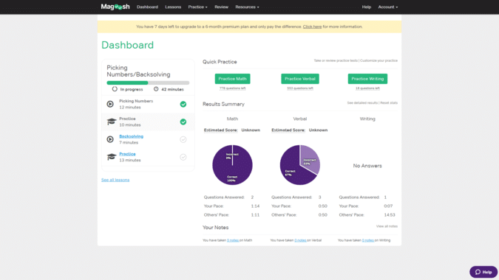Click the Math results pie chart

pos(232,165)
